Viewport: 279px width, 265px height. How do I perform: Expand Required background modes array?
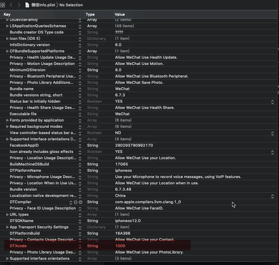coord(7,126)
